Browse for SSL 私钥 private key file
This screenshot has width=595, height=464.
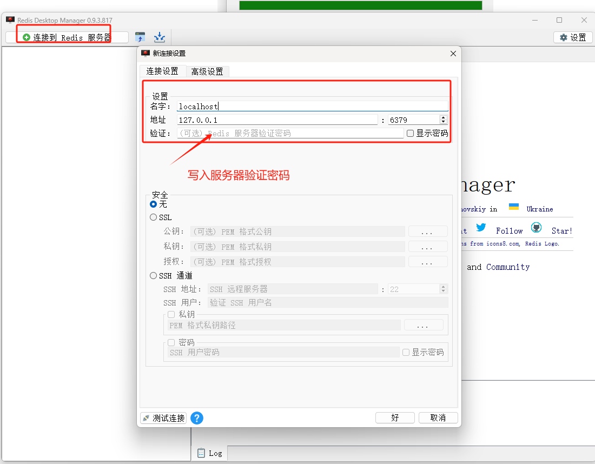428,247
